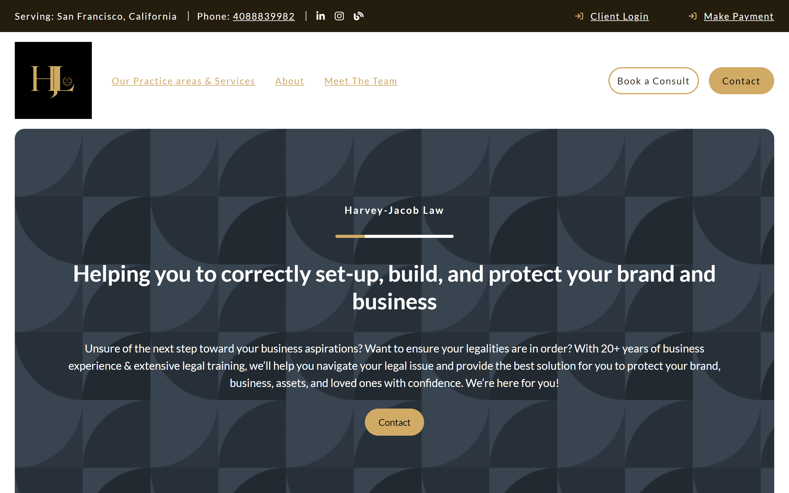789x493 pixels.
Task: Click the Make Payment arrow icon
Action: click(692, 16)
